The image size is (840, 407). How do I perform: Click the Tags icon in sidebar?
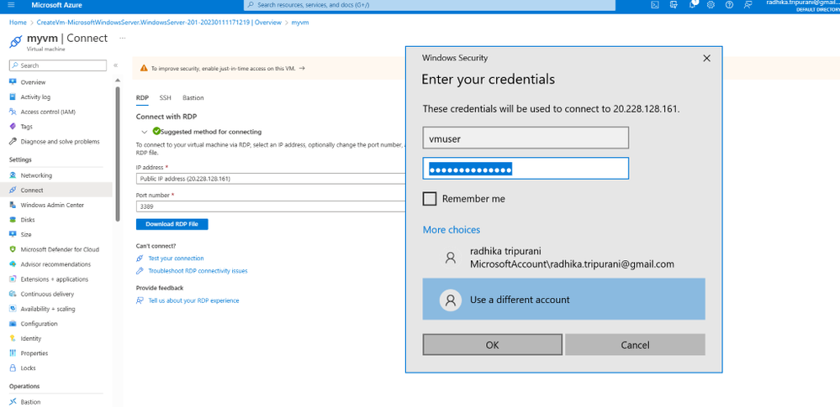coord(13,127)
